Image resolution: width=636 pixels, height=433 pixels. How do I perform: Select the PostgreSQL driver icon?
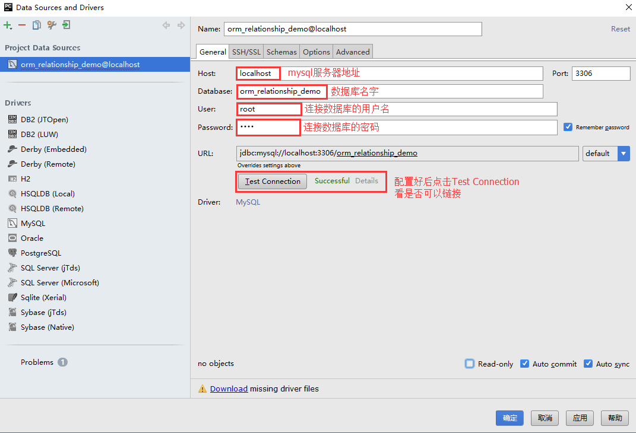tap(12, 253)
